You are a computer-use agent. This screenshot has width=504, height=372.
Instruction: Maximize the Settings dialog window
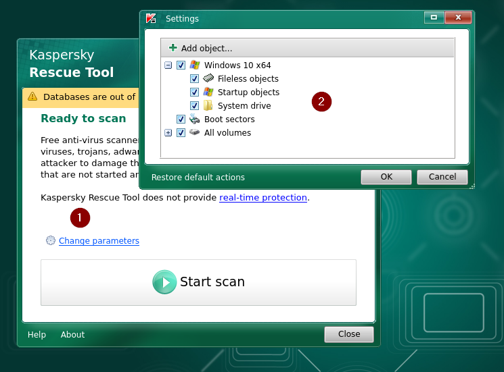pos(434,18)
